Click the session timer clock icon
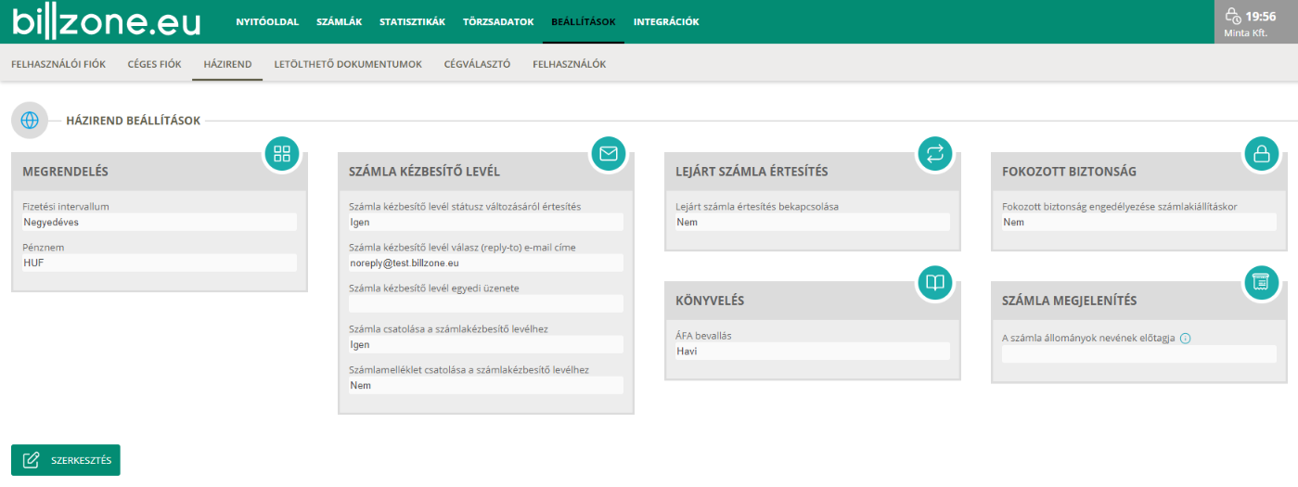Viewport: 1298px width, 487px height. coord(1233,16)
